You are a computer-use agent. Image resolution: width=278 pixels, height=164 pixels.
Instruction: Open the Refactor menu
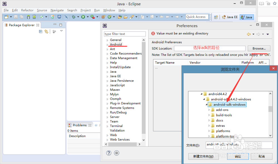click(27, 10)
